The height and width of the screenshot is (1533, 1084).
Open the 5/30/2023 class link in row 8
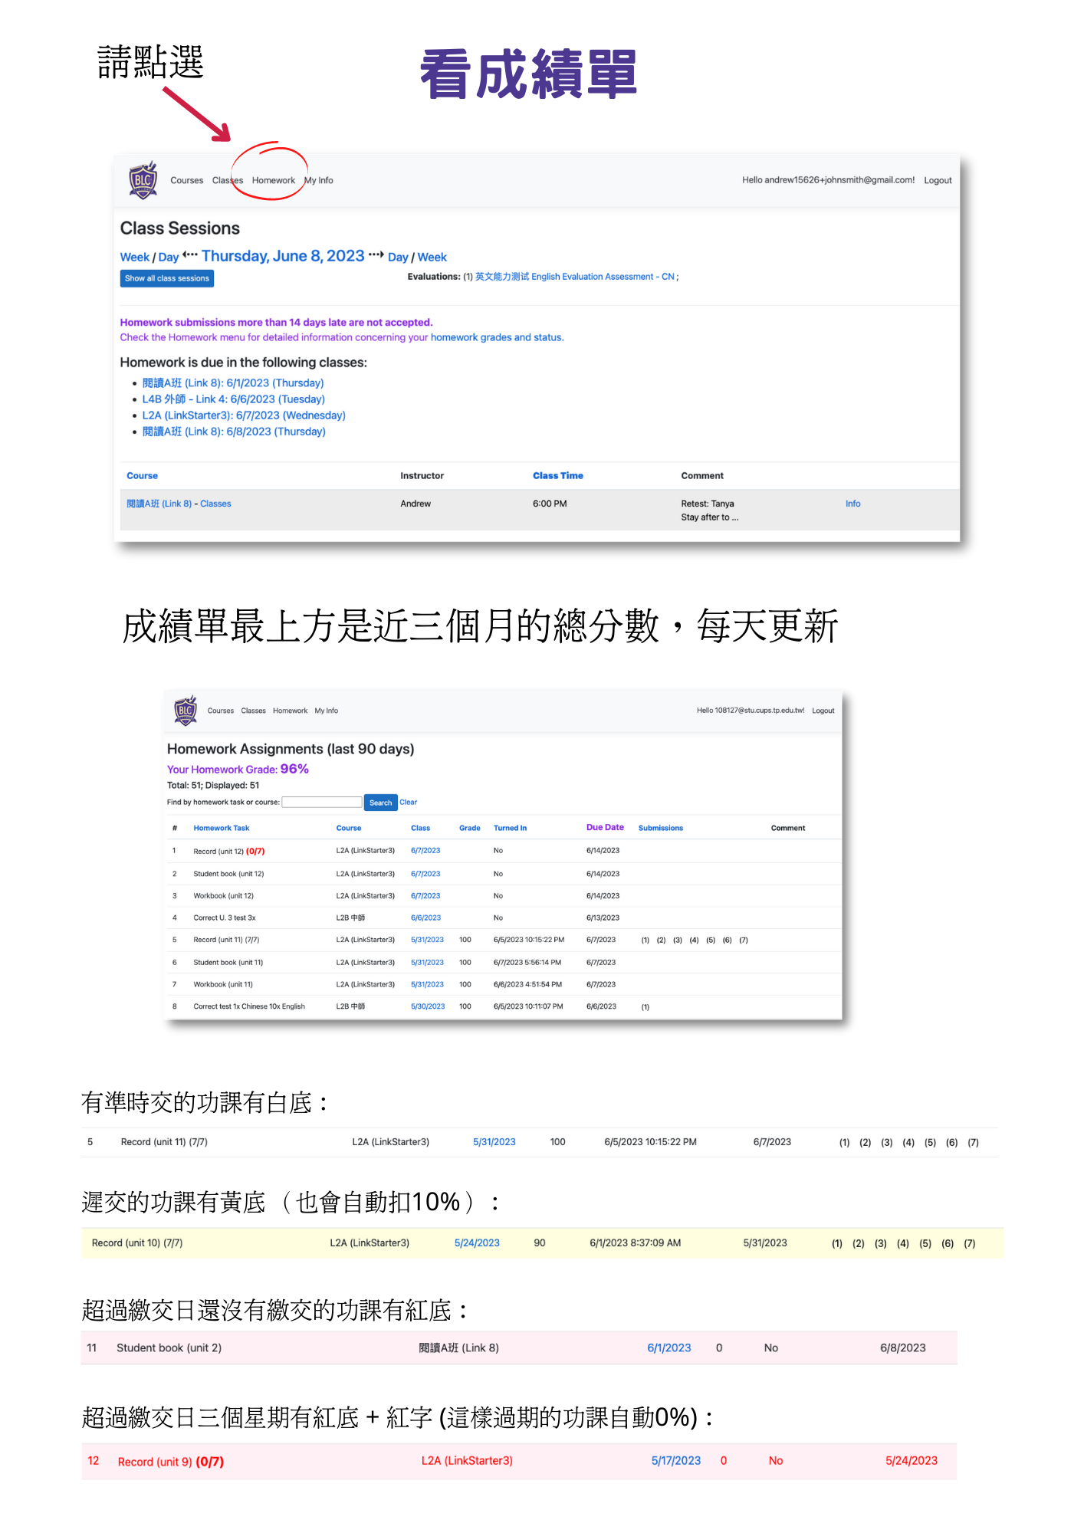pos(427,1006)
